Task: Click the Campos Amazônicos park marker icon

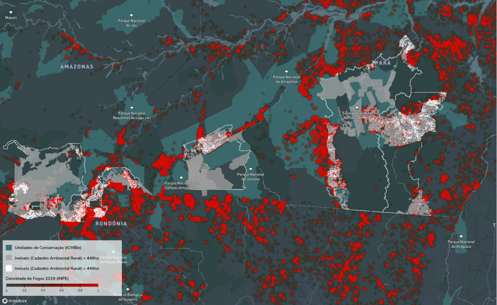Action: pyautogui.click(x=181, y=178)
